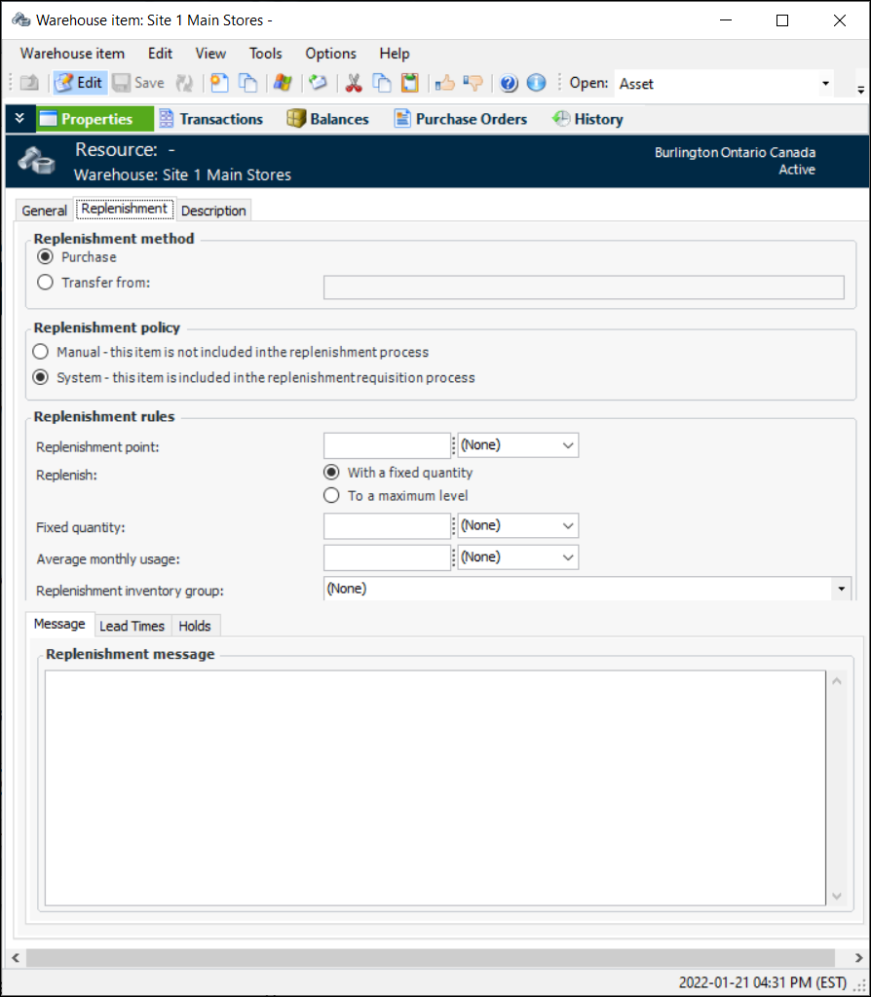Click the Replenishment point input field
The height and width of the screenshot is (997, 871).
point(387,445)
